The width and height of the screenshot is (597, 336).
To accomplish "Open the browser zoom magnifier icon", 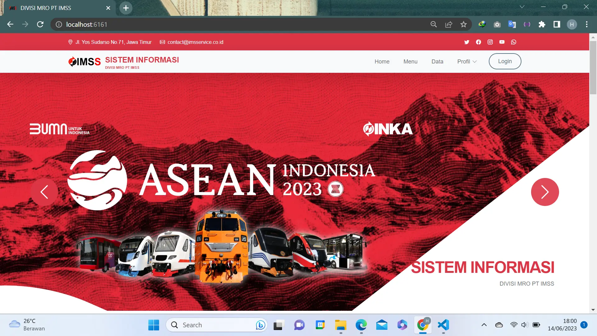I will point(433,24).
